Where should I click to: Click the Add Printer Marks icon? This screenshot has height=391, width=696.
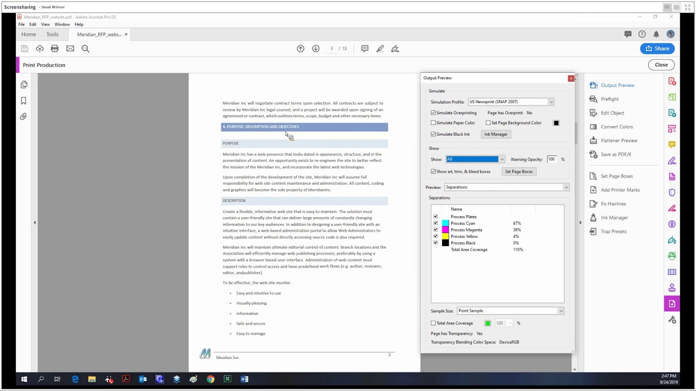[593, 190]
